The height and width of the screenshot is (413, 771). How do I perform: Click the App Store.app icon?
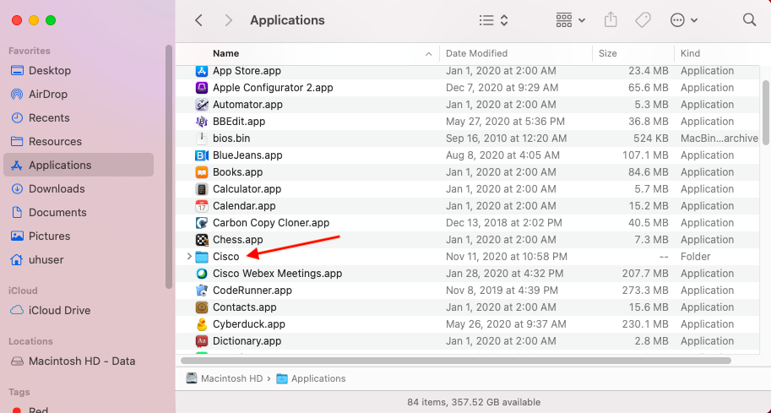(x=202, y=71)
